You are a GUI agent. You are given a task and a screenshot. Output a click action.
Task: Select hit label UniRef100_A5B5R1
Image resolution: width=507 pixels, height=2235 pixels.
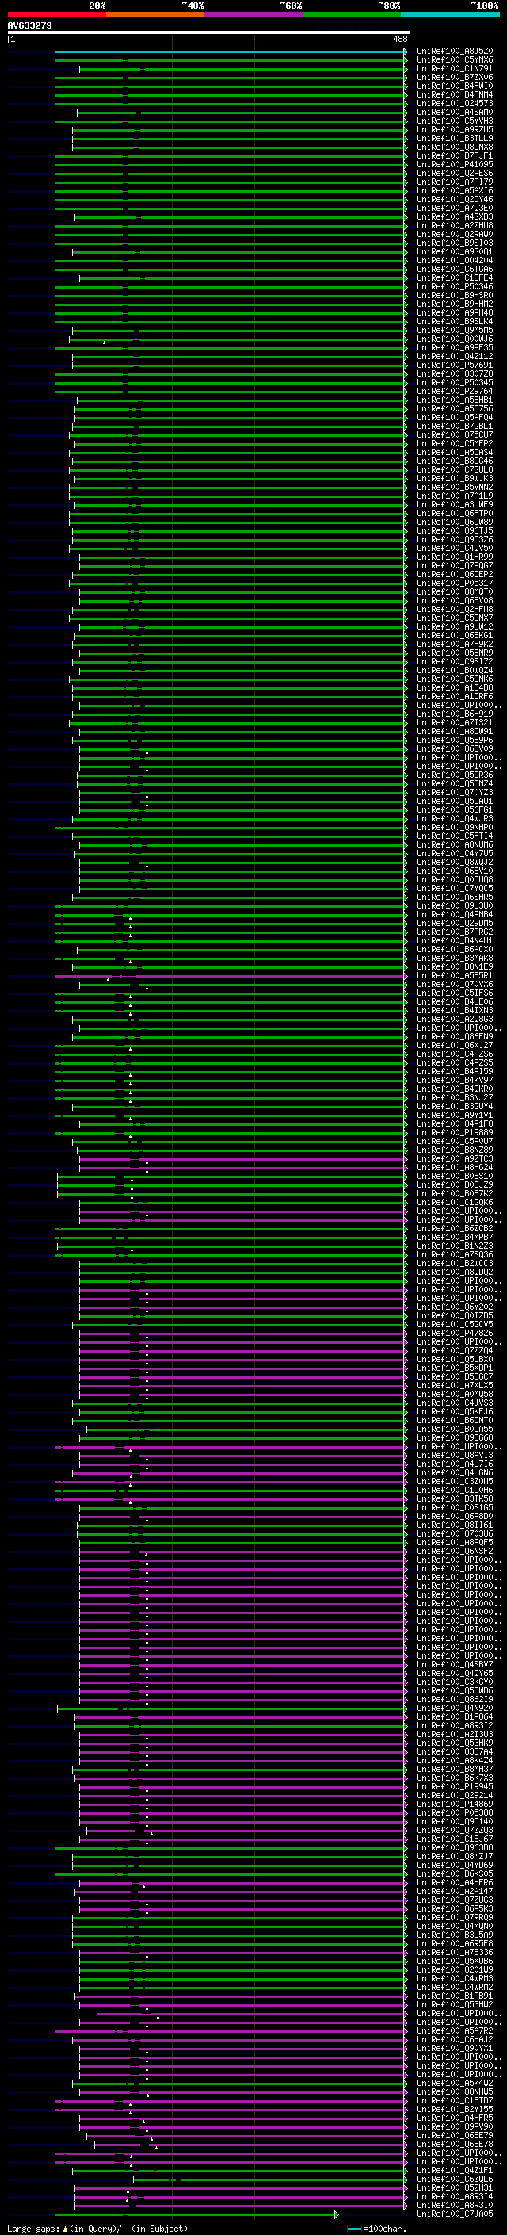[x=455, y=976]
